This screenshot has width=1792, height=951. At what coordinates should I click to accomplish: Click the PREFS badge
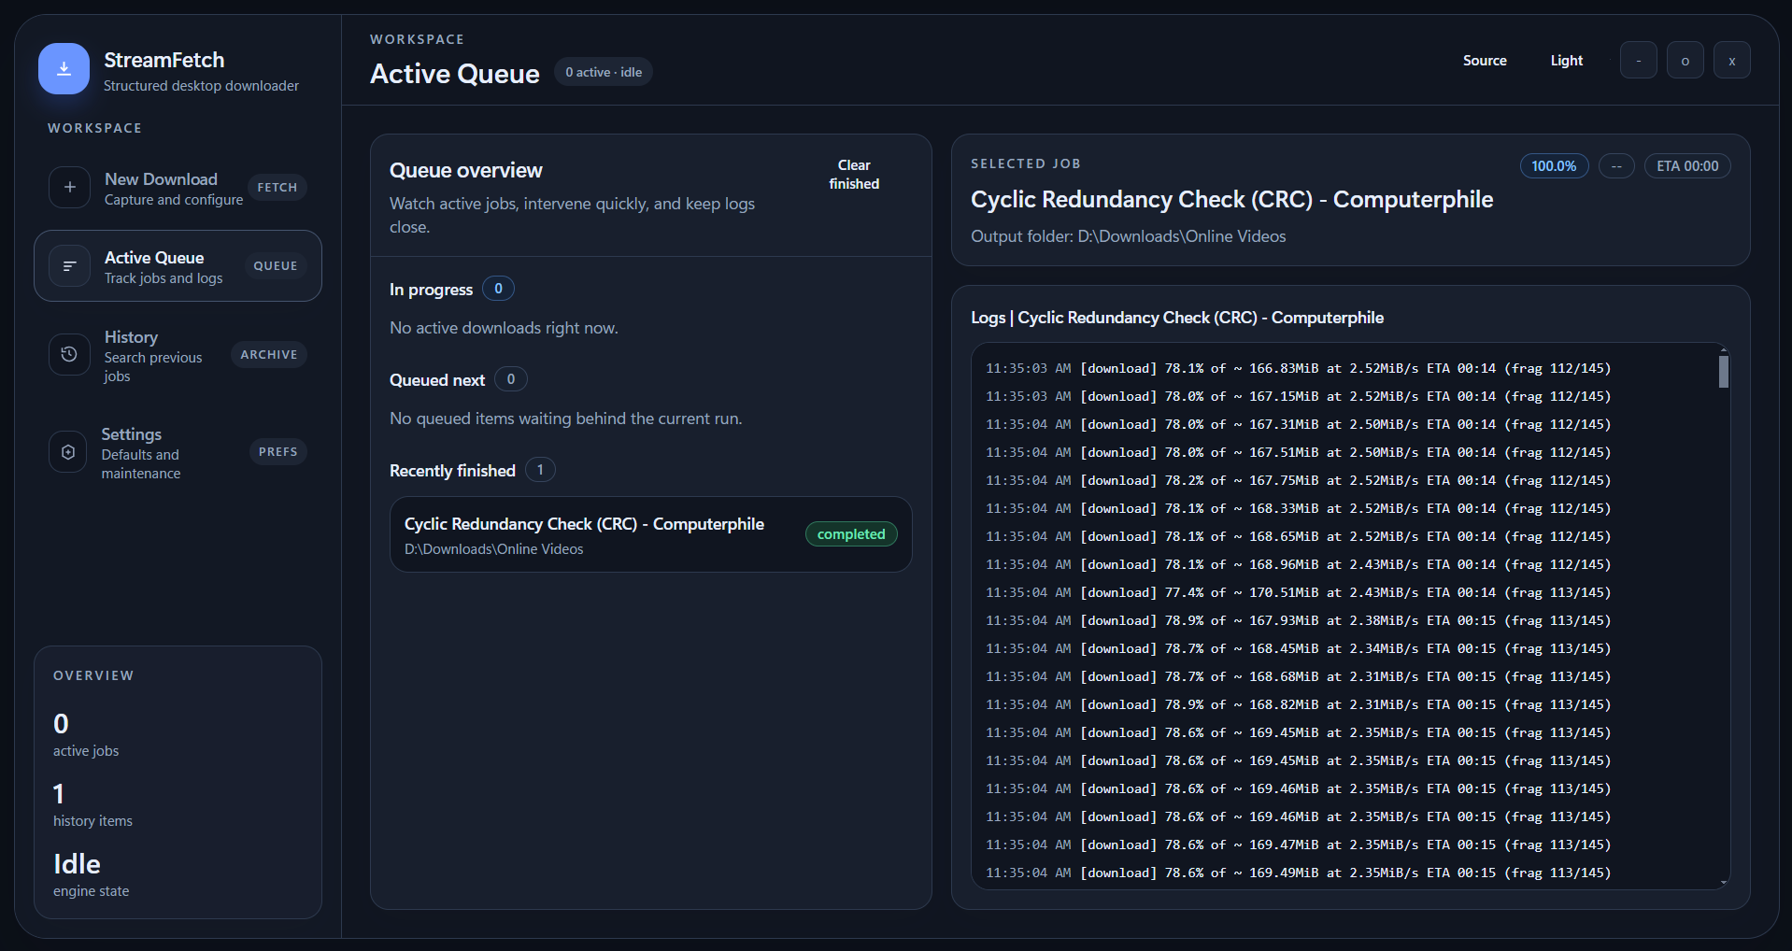point(278,452)
